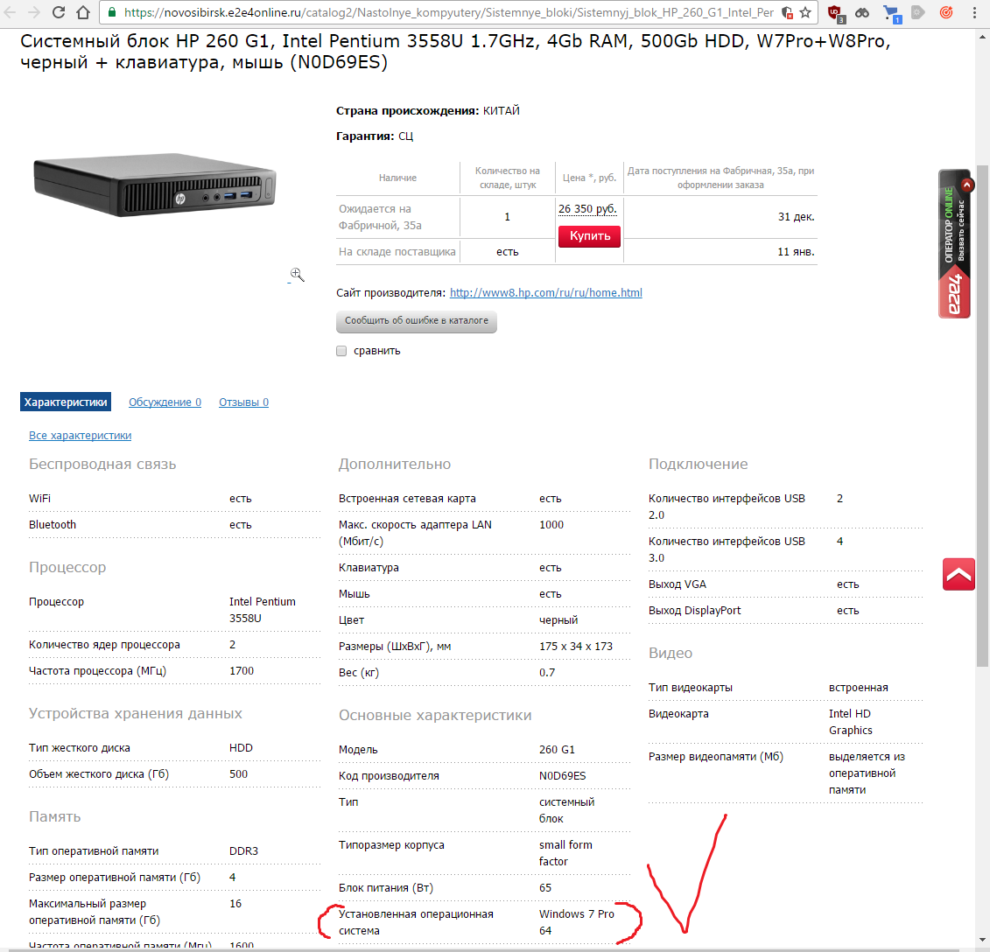The height and width of the screenshot is (952, 990).
Task: Tick the 'сравнить' checkbox
Action: tap(341, 351)
